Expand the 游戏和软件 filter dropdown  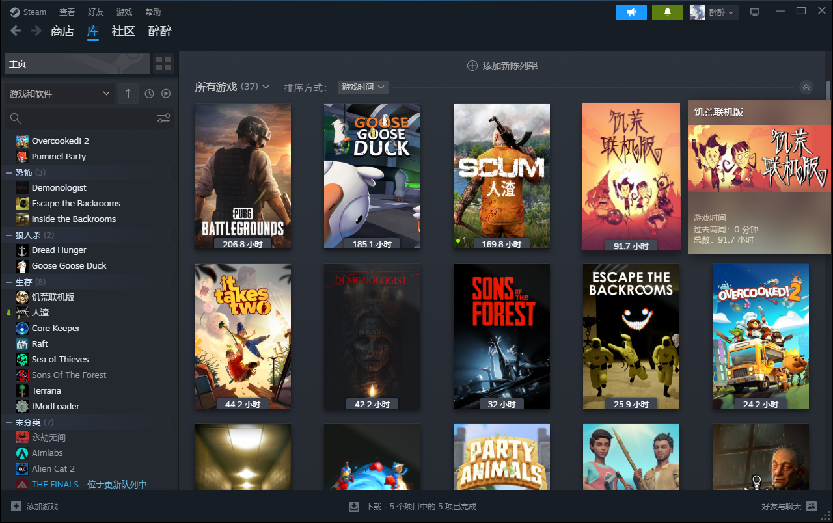pos(60,94)
